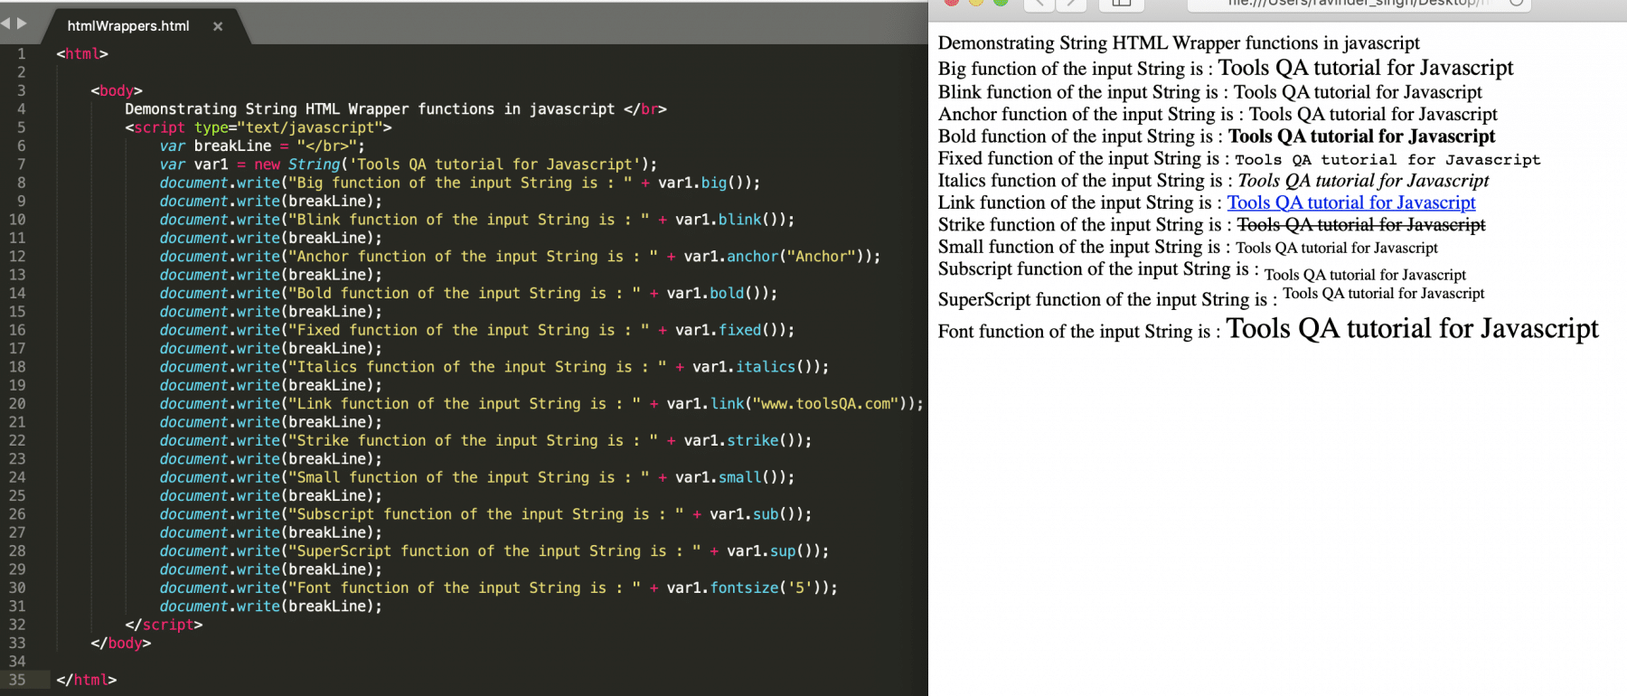Click the 'var breakLine' declaration line
This screenshot has height=696, width=1627.
coord(262,146)
